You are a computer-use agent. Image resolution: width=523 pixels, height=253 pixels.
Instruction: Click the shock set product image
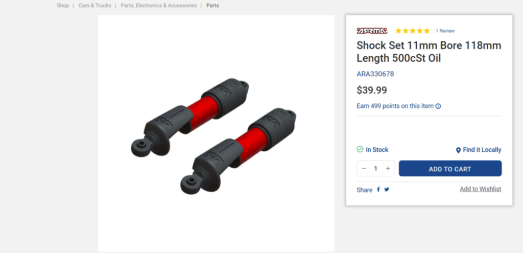216,133
